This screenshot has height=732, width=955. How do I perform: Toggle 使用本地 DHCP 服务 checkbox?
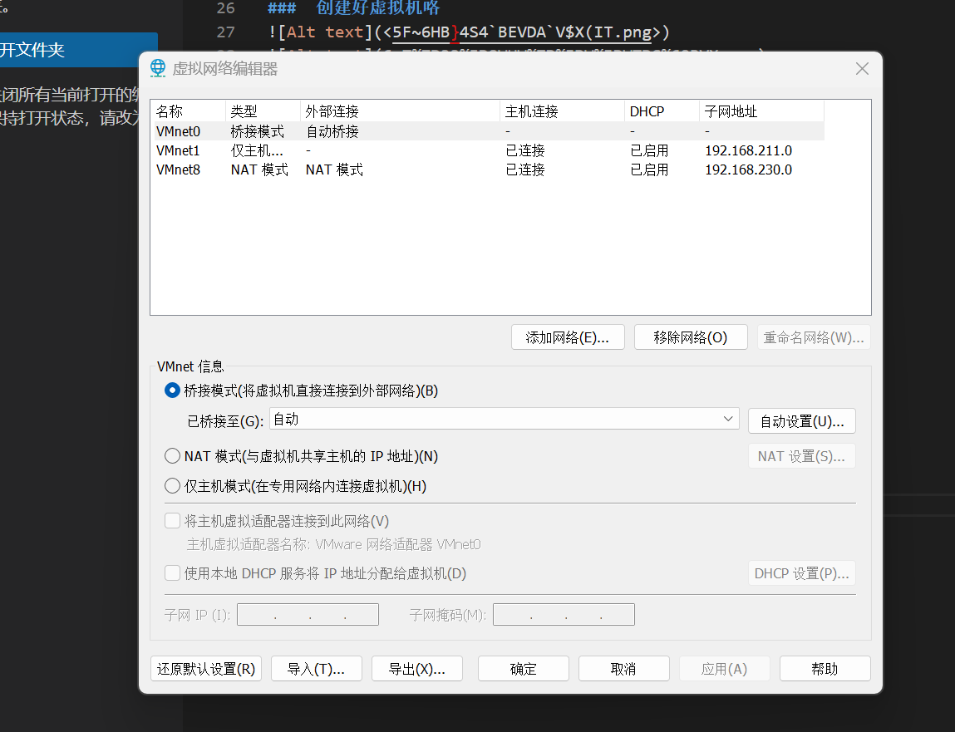coord(172,573)
